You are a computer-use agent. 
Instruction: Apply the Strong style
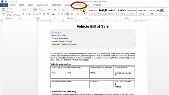coord(142,12)
